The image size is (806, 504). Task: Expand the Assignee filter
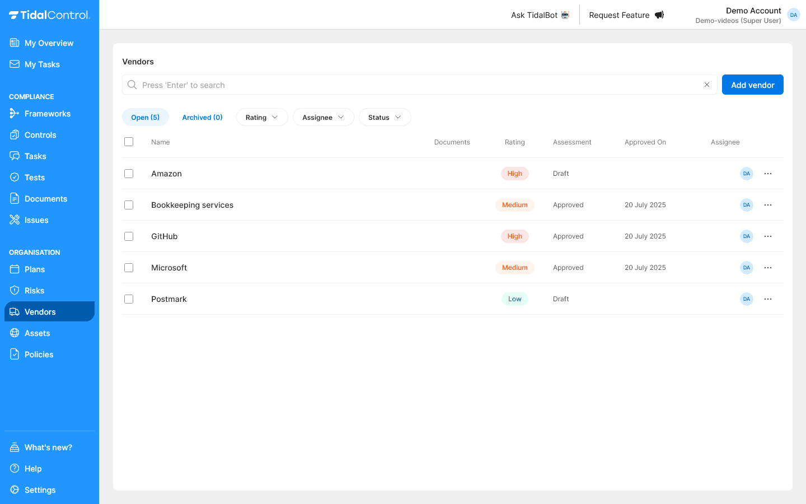tap(323, 117)
